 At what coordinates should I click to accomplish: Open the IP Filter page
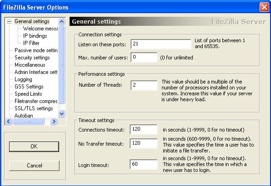click(31, 43)
